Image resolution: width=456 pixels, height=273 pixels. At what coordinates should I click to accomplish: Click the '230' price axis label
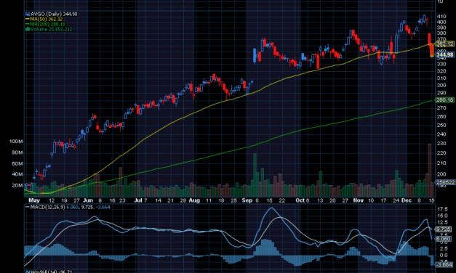coord(441,144)
